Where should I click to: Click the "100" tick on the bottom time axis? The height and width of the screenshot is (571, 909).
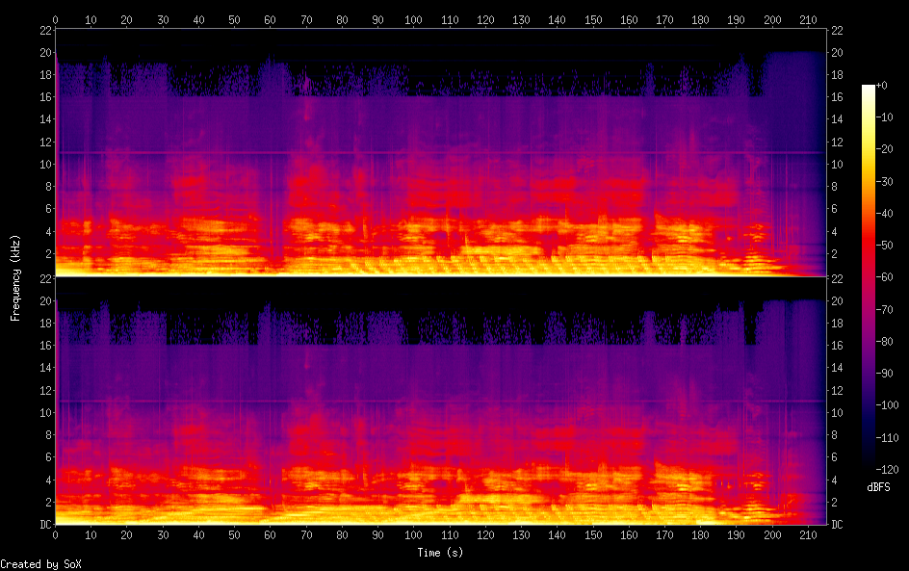(413, 535)
